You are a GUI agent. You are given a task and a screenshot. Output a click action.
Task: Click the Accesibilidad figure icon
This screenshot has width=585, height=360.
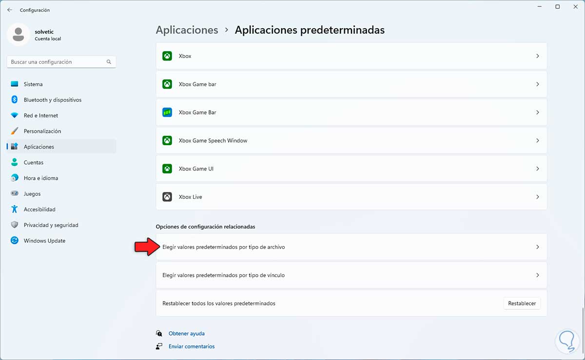pyautogui.click(x=15, y=209)
